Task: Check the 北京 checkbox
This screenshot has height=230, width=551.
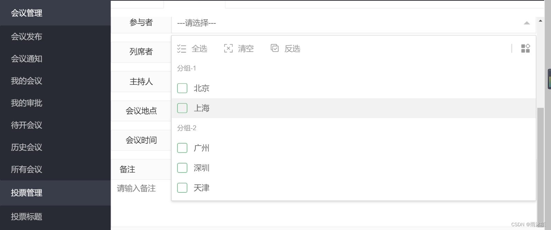Action: [x=182, y=88]
